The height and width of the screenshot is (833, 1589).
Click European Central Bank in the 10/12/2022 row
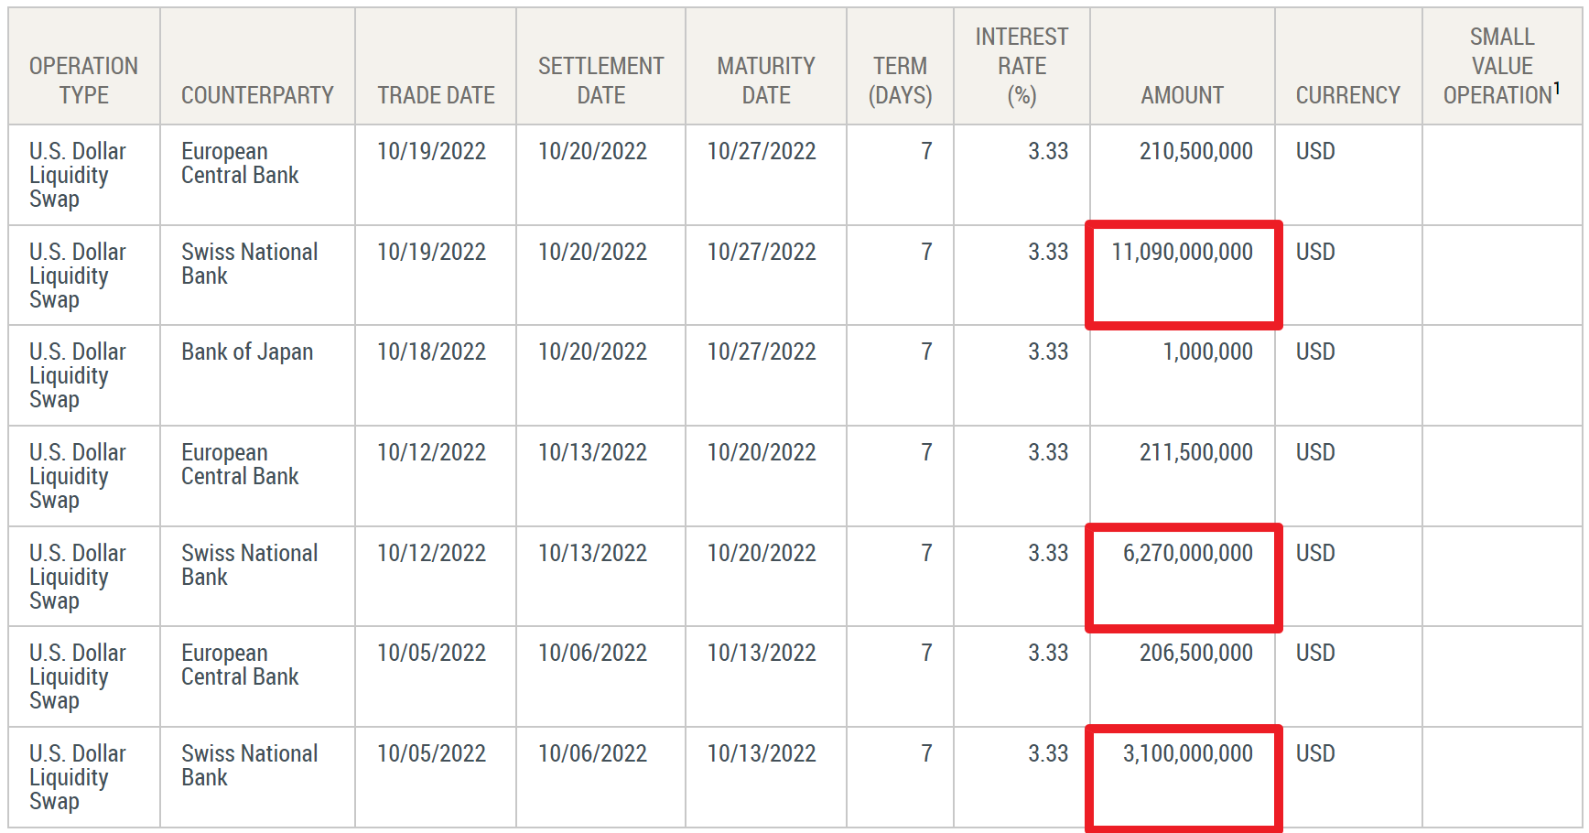click(240, 464)
